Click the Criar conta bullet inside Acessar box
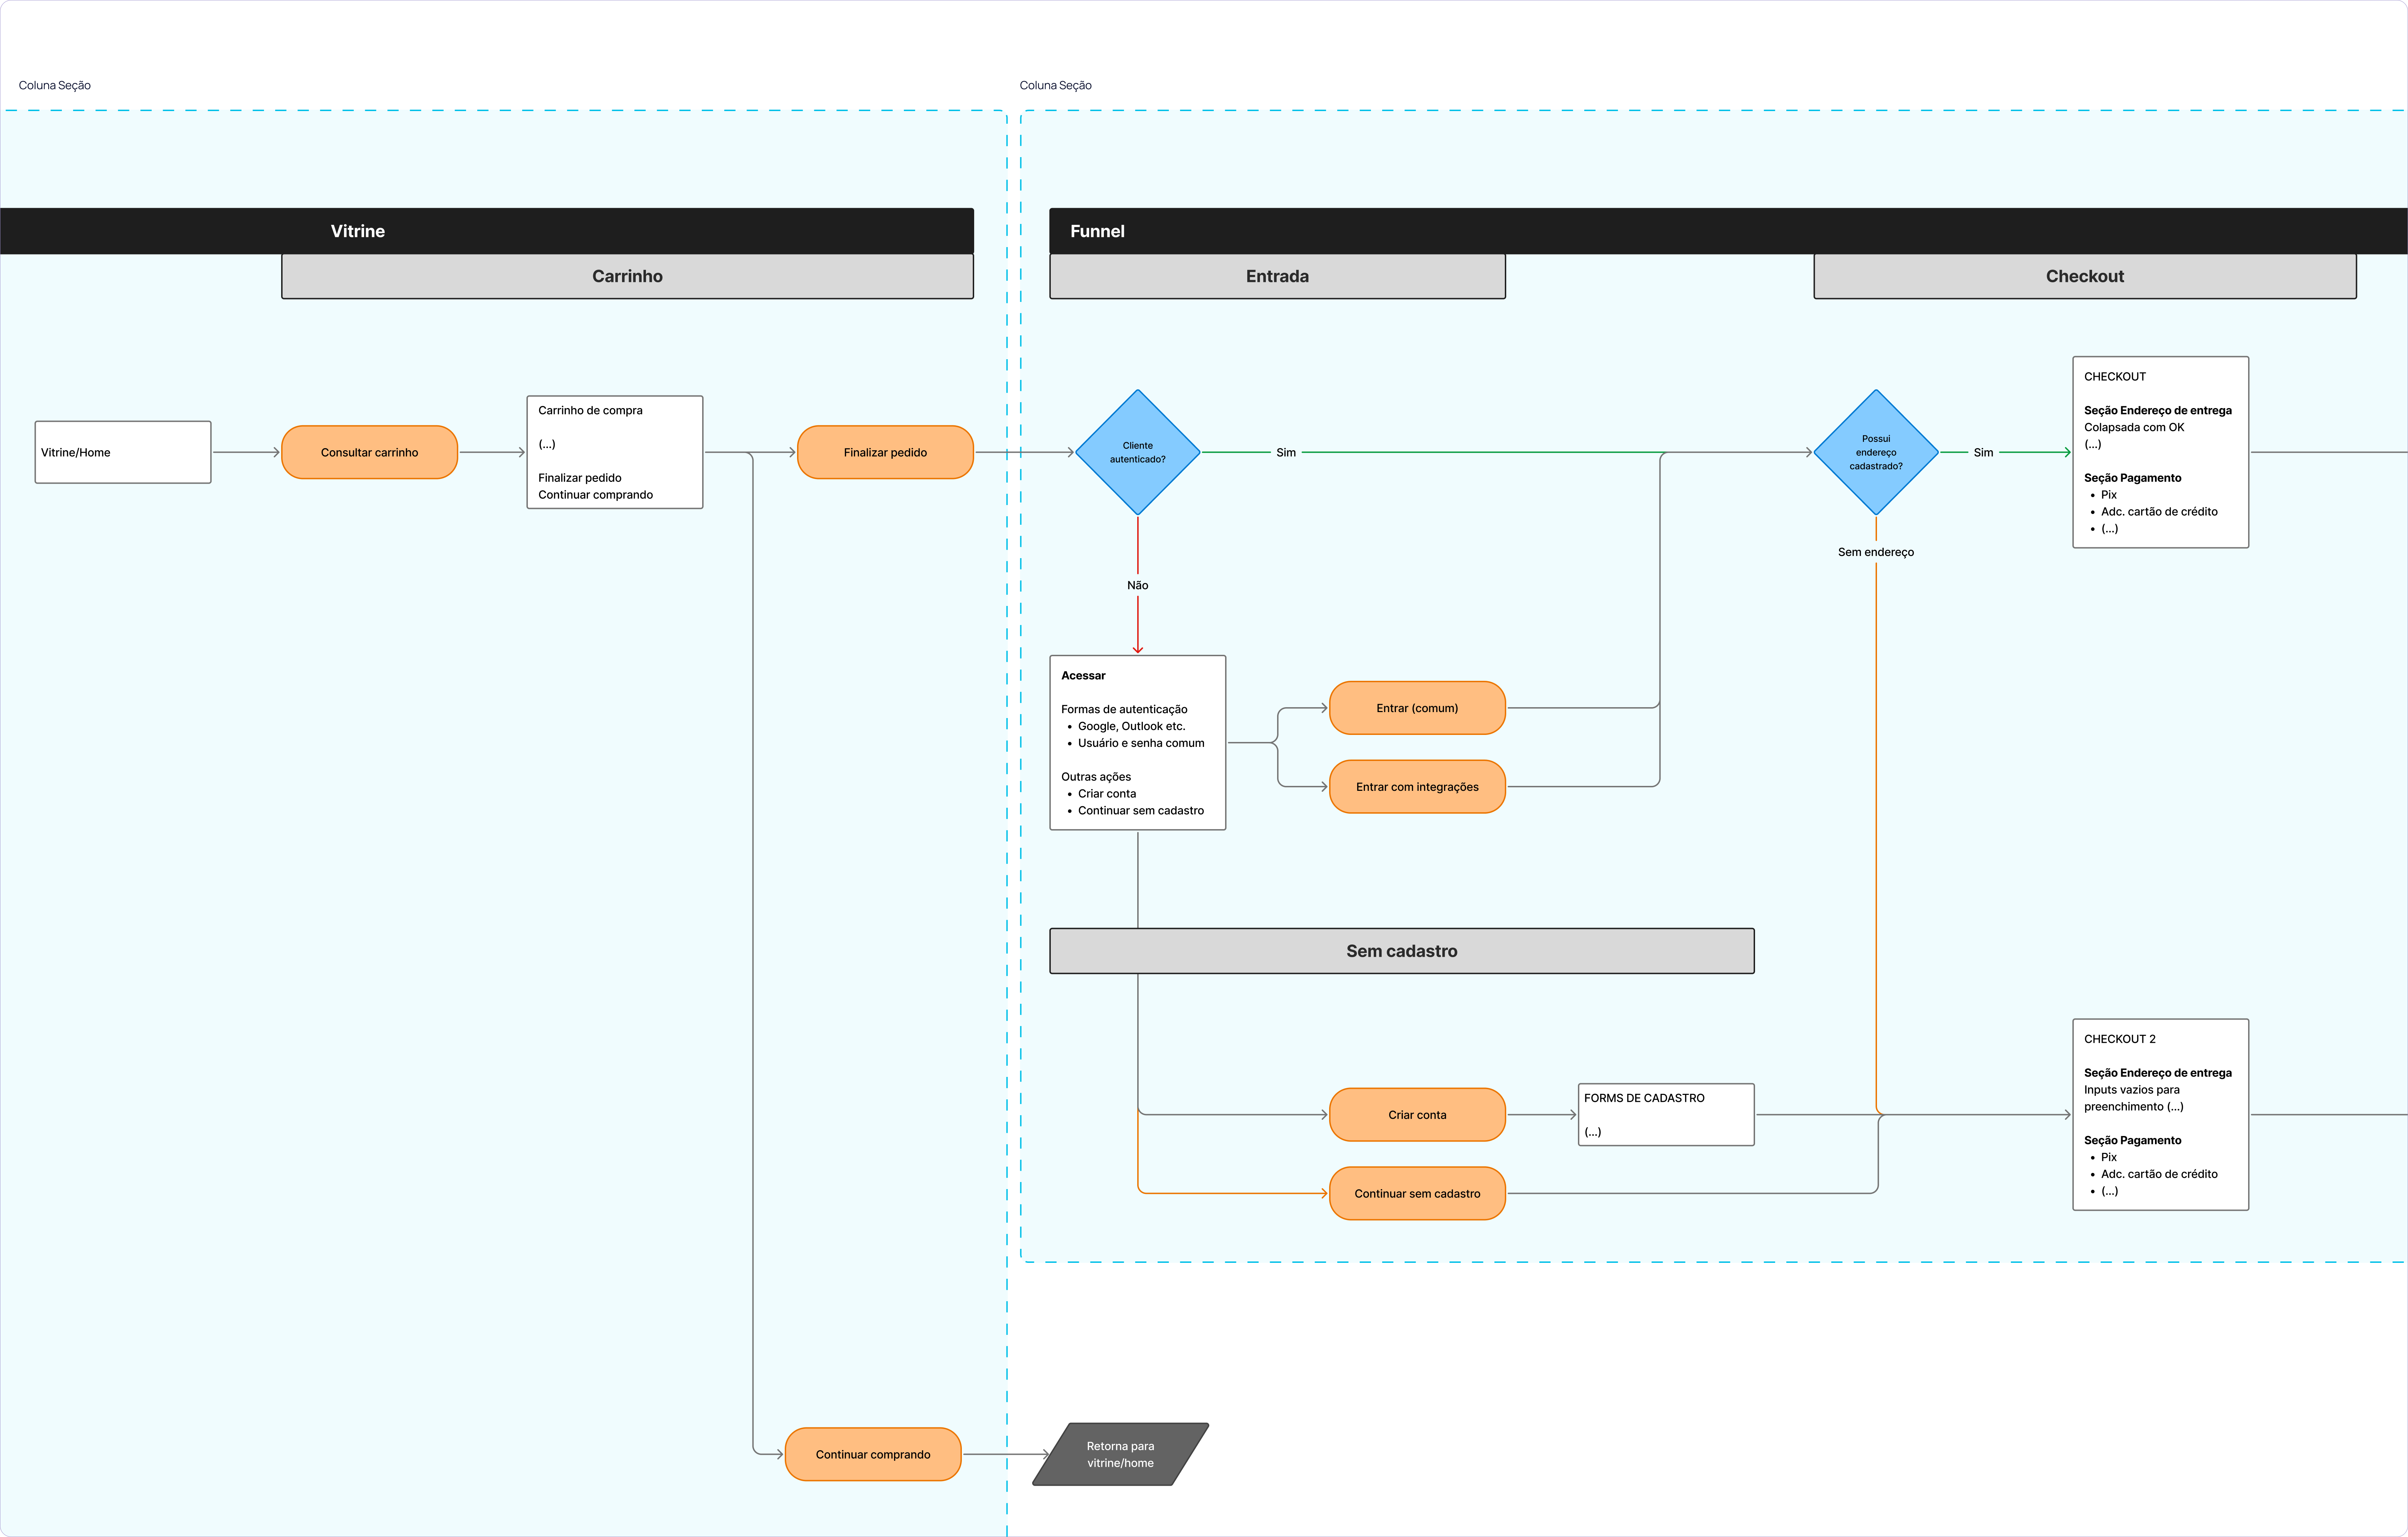The height and width of the screenshot is (1537, 2408). [1107, 794]
